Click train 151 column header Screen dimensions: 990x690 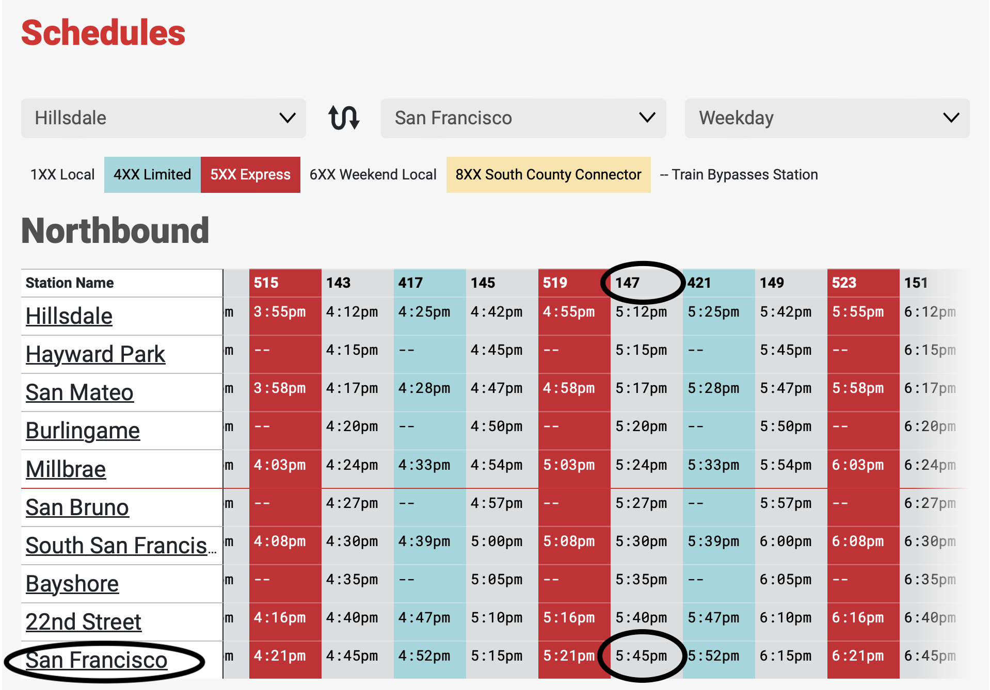tap(935, 283)
